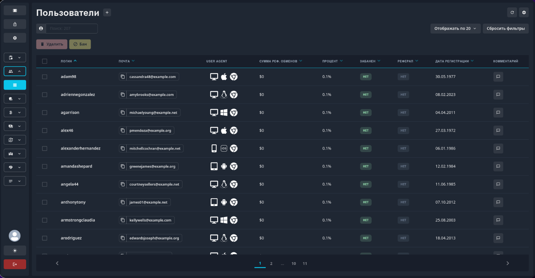The image size is (535, 278).
Task: Click the lock icon in sidebar
Action: click(15, 24)
